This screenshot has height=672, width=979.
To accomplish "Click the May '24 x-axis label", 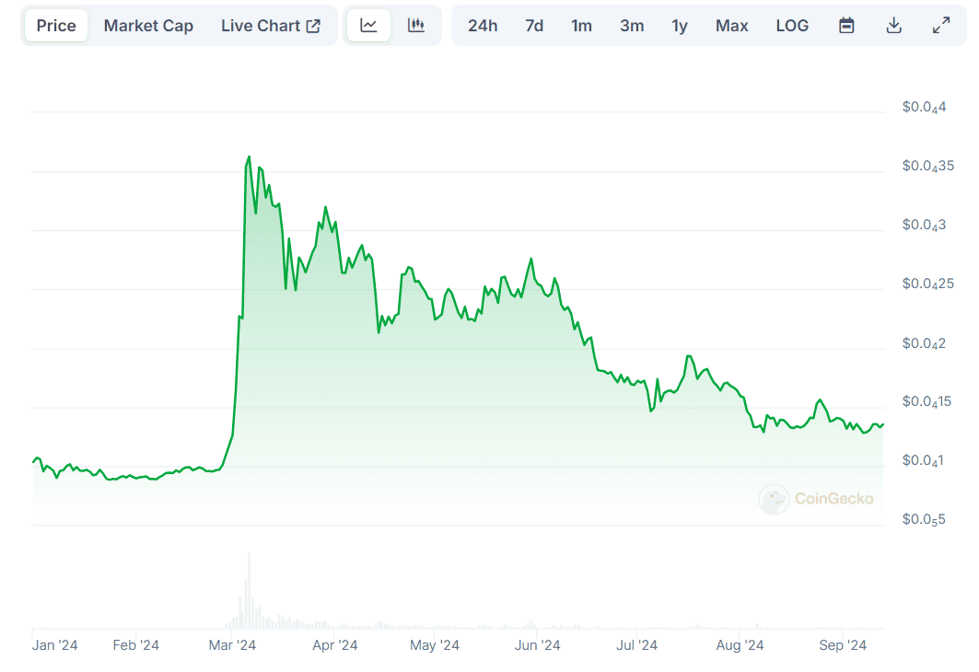I will [435, 645].
